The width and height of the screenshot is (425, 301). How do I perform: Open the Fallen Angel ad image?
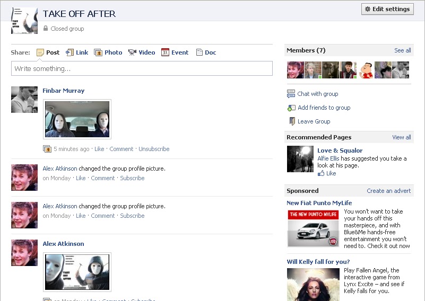coord(313,285)
